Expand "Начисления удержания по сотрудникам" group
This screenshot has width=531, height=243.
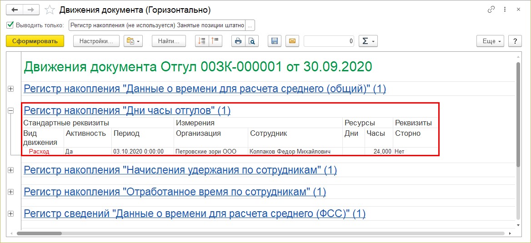point(10,170)
